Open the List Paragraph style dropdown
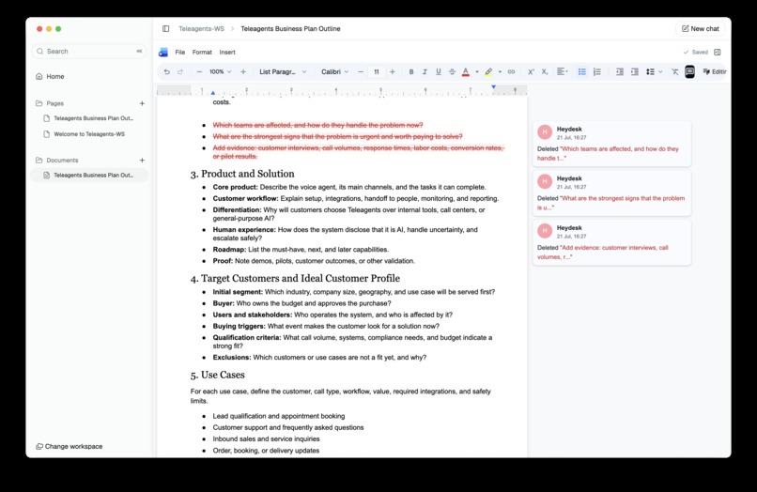Viewport: 757px width, 492px height. [x=283, y=71]
